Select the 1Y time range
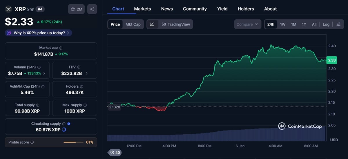The height and width of the screenshot is (159, 348). point(304,24)
